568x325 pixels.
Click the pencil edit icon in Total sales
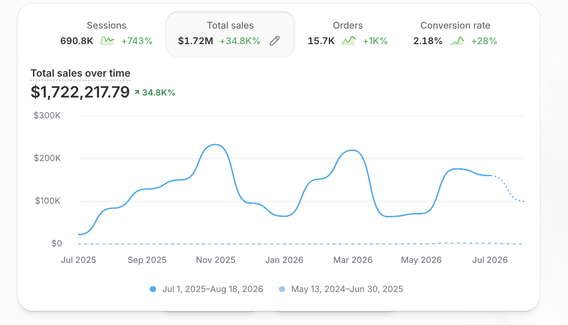pos(275,41)
